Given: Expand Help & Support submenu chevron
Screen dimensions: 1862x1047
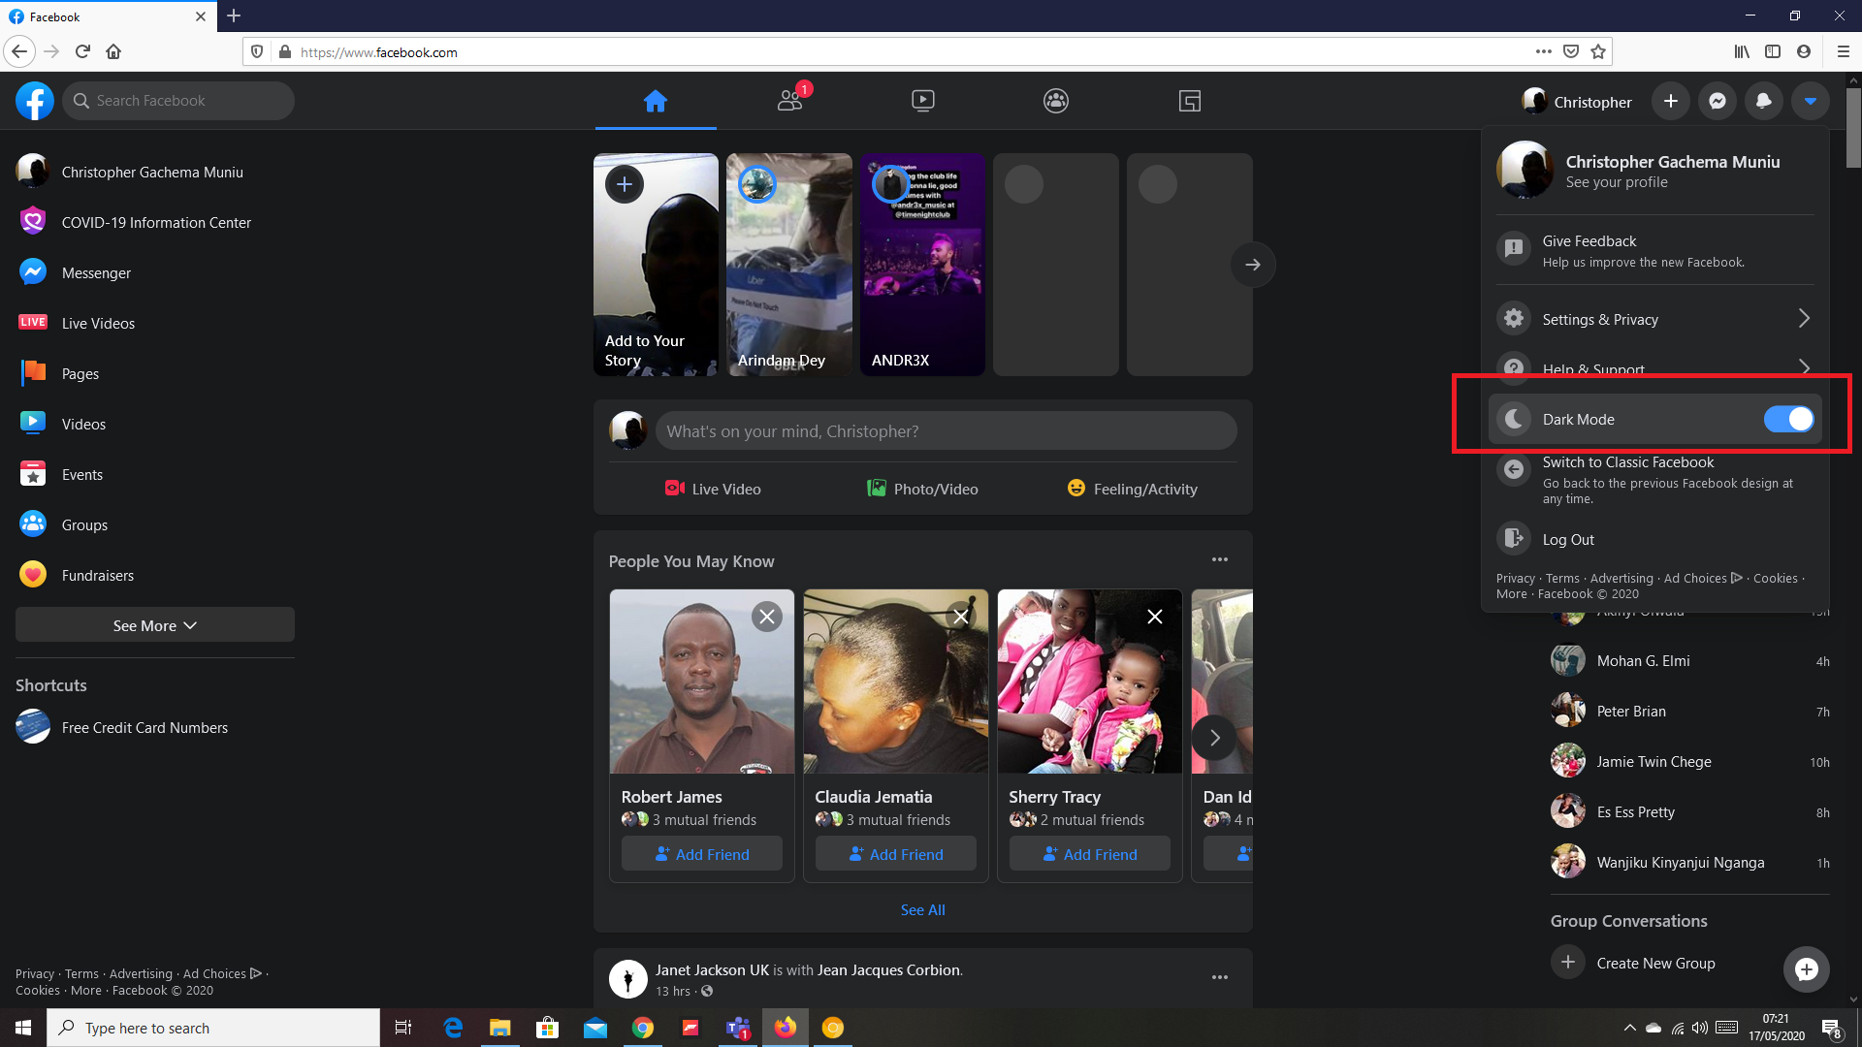Looking at the screenshot, I should tap(1804, 367).
